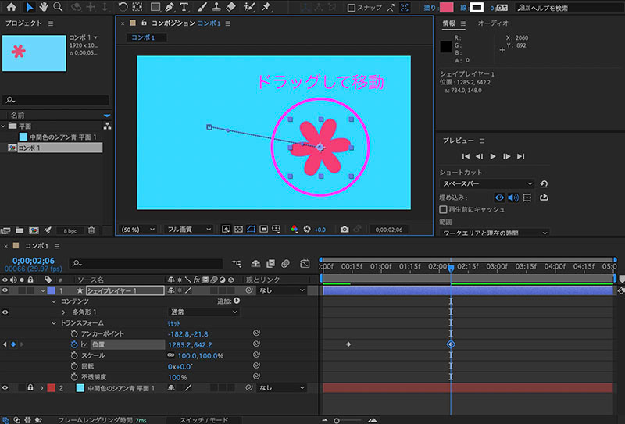This screenshot has height=424, width=625.
Task: Step back one frame in Preview
Action: pyautogui.click(x=479, y=156)
